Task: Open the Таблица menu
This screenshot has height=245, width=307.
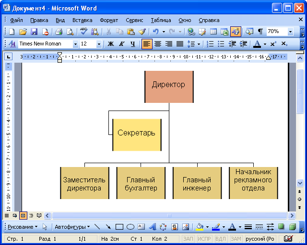Action: 161,20
